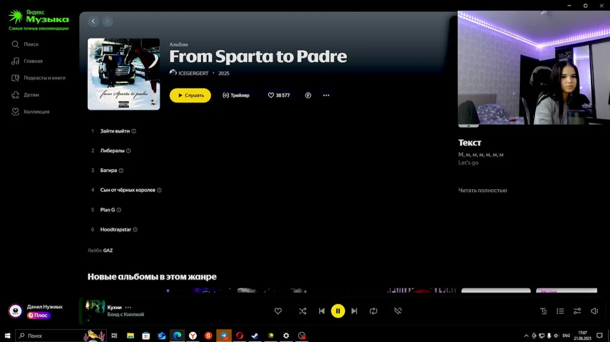Play track Либералы
The image size is (610, 342).
112,151
